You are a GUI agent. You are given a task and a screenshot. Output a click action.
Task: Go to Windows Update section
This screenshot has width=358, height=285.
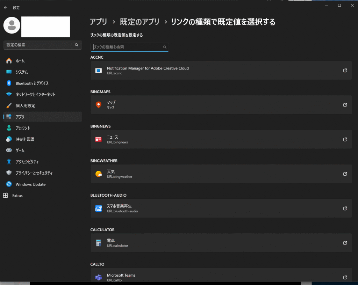point(42,184)
